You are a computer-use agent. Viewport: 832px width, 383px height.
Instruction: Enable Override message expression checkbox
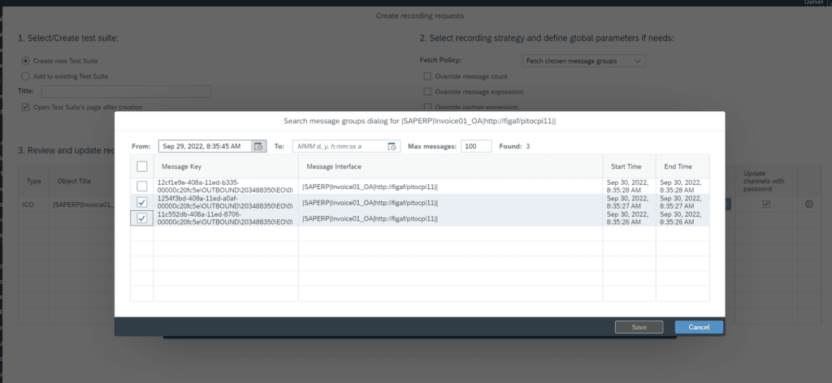427,92
